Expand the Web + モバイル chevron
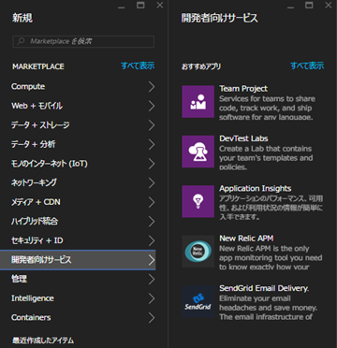 [152, 106]
